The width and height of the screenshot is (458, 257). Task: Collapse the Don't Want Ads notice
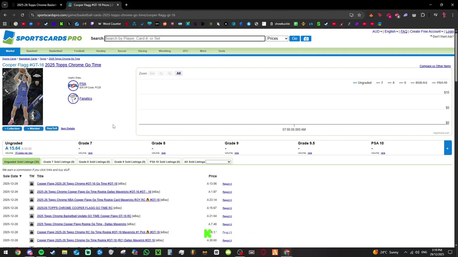(x=442, y=36)
